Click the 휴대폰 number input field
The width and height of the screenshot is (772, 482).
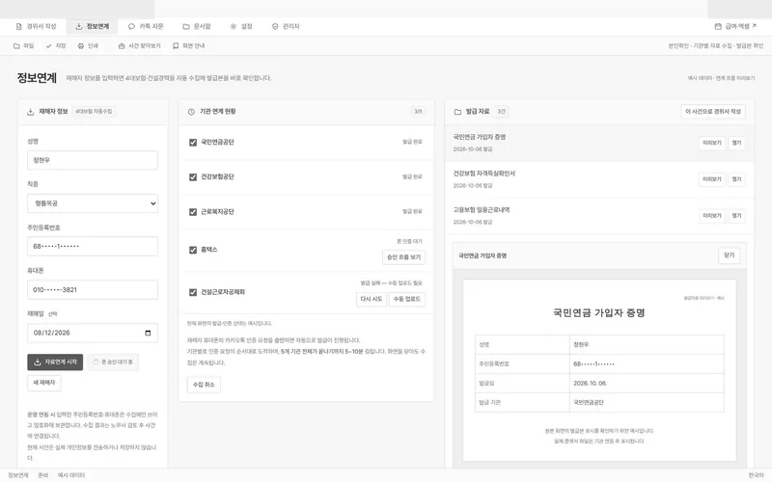coord(93,290)
